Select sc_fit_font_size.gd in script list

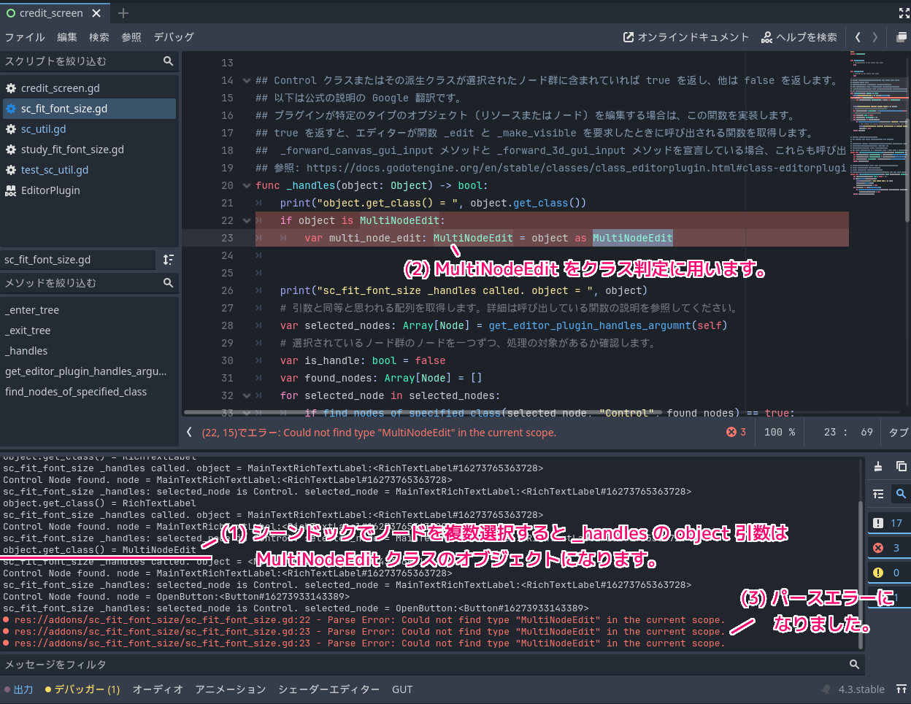(x=89, y=109)
